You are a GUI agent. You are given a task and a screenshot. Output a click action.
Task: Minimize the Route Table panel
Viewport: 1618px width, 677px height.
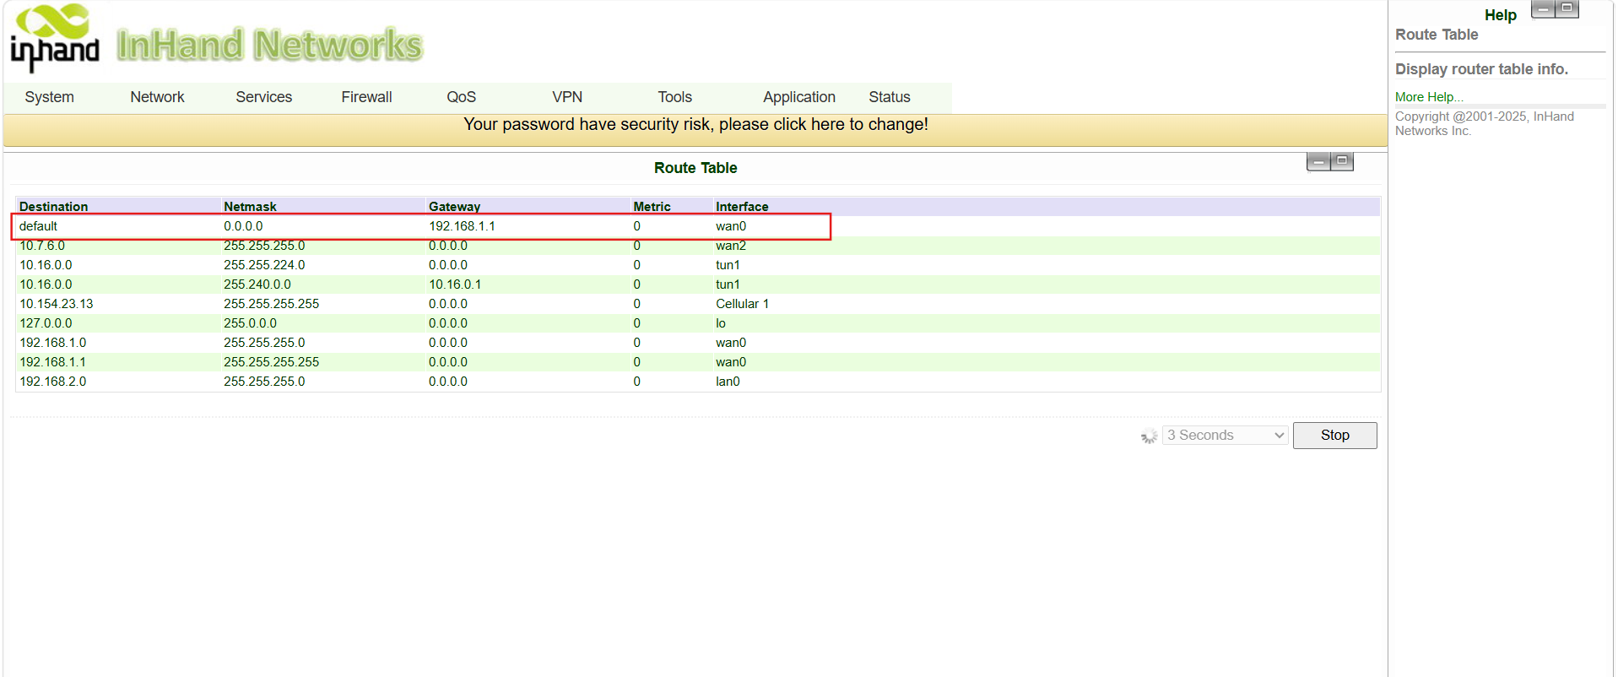1318,161
